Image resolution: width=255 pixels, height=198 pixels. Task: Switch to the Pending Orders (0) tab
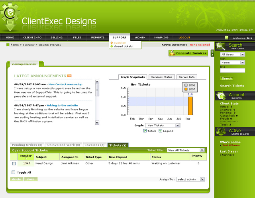click(x=27, y=145)
